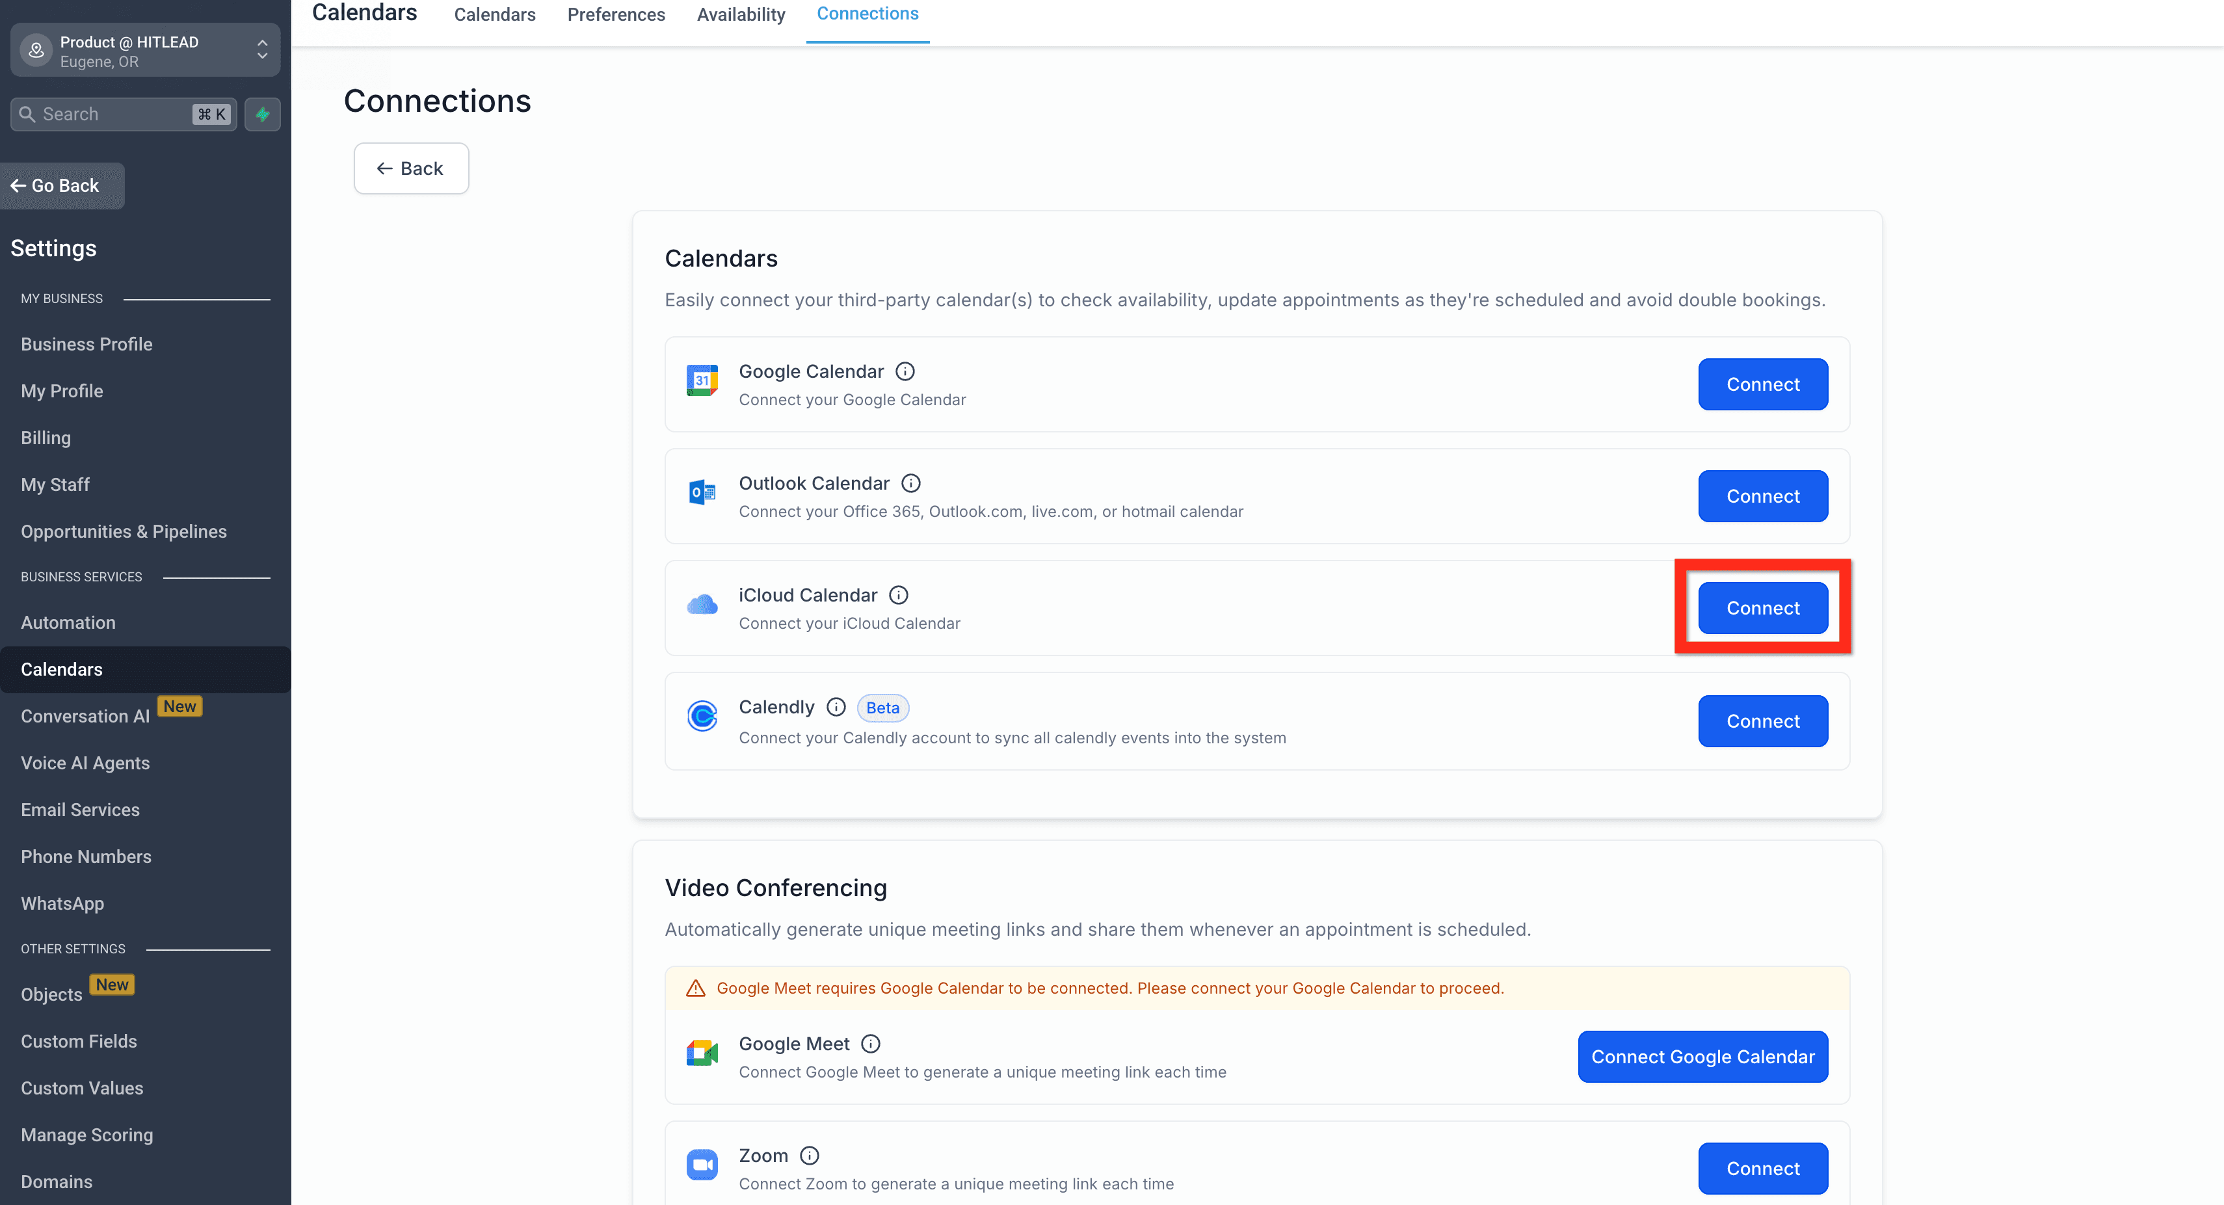Click Connect for Outlook Calendar

point(1763,496)
